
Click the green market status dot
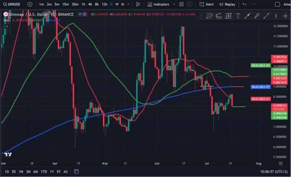(x=80, y=14)
